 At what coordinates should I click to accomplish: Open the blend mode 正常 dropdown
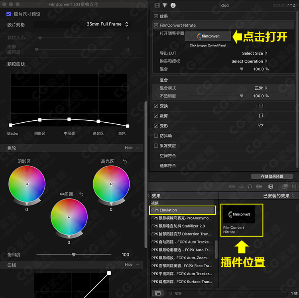[261, 88]
